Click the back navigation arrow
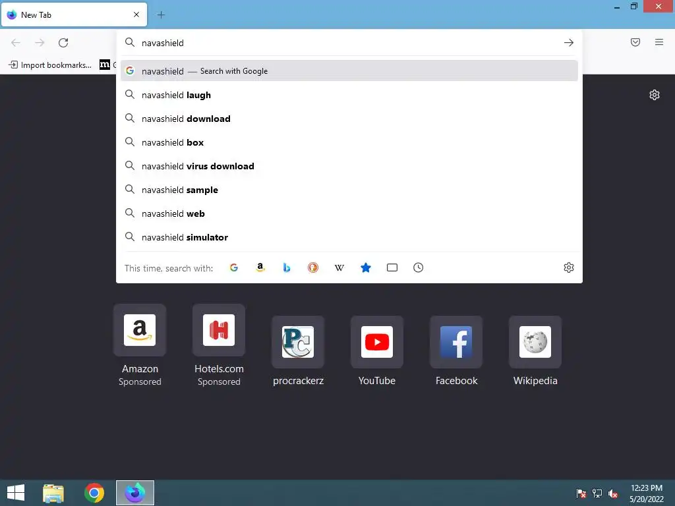 click(16, 43)
